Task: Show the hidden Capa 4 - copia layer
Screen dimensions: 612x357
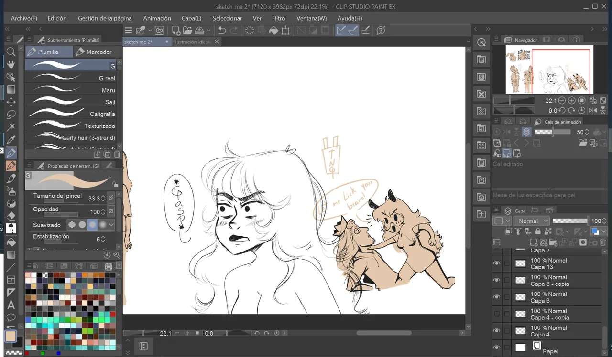Action: point(497,314)
